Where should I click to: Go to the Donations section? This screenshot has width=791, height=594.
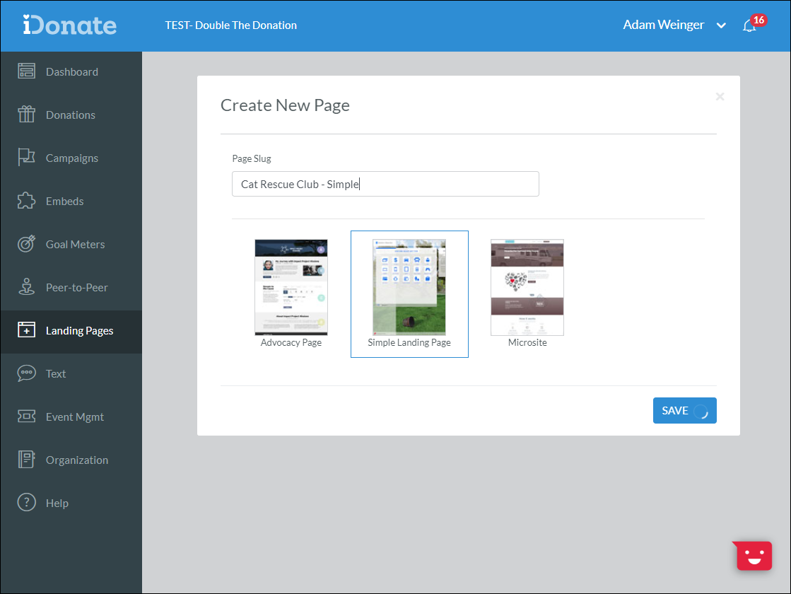(71, 115)
